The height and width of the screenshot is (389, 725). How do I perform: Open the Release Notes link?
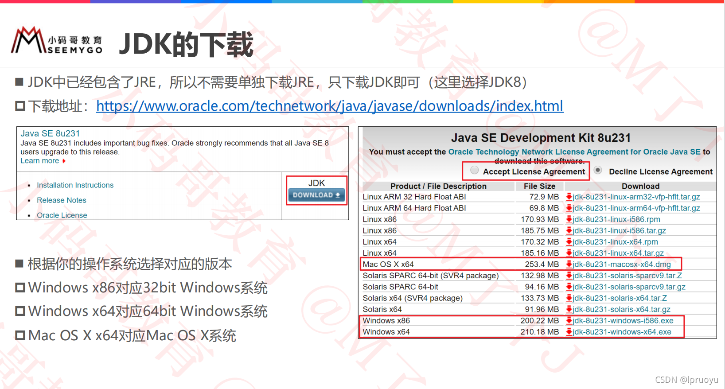[x=62, y=200]
